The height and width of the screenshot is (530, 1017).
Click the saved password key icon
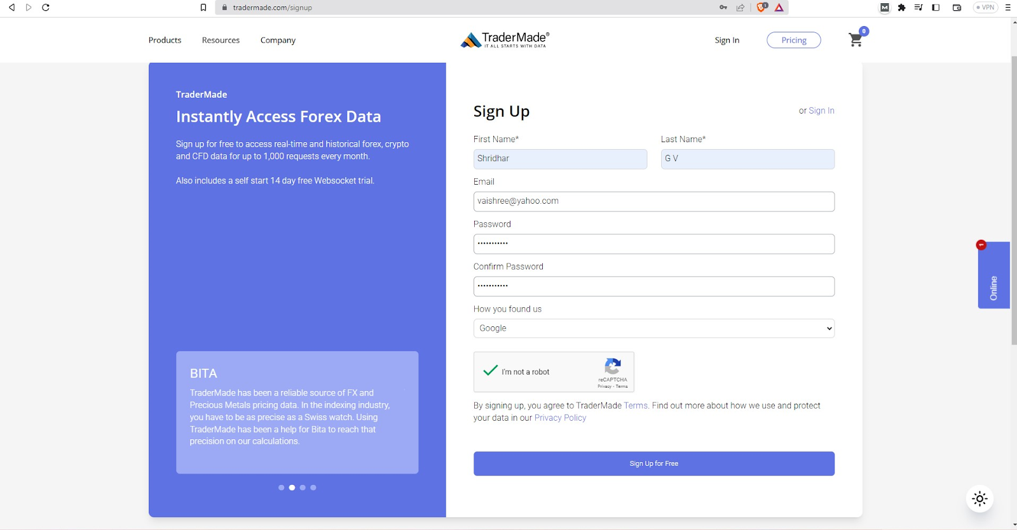723,8
